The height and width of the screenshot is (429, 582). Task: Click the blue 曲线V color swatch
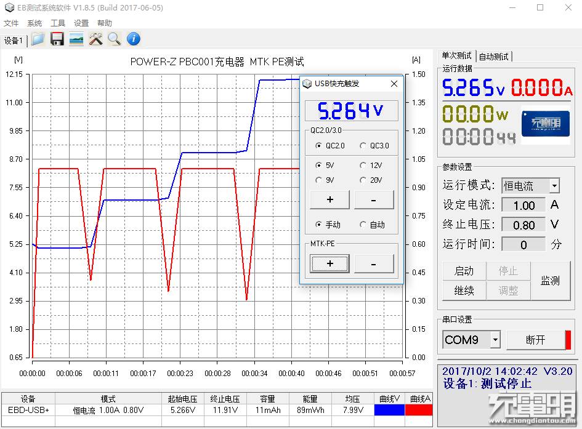pos(389,410)
